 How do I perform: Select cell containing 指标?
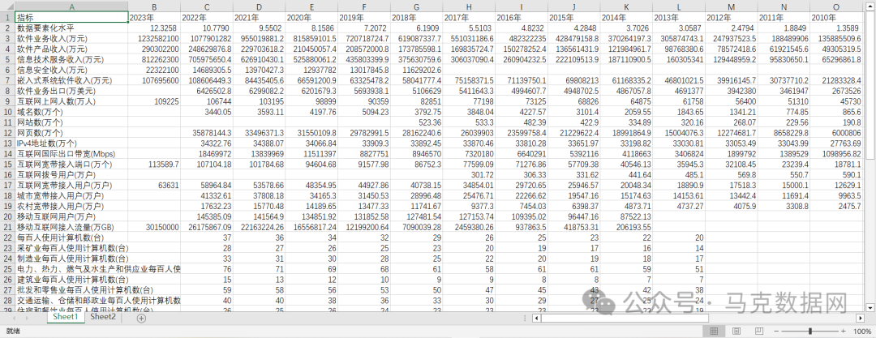(x=71, y=17)
